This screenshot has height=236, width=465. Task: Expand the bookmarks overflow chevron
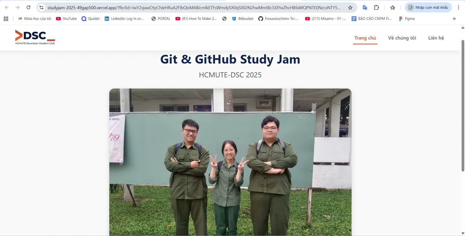(x=454, y=19)
